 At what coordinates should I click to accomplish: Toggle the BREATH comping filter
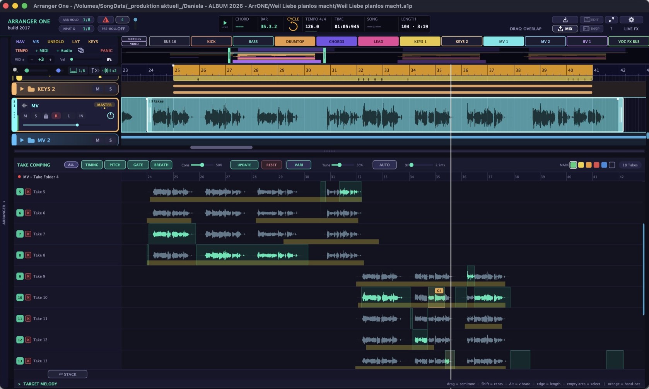(x=161, y=165)
